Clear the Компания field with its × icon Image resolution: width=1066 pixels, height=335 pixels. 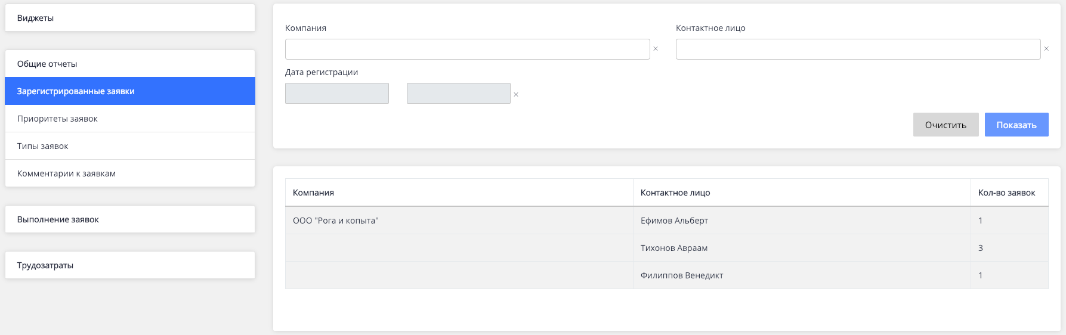click(656, 49)
